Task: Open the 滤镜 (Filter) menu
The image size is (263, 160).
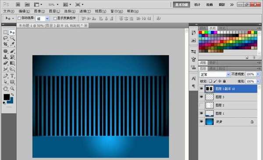Action: pyautogui.click(x=85, y=11)
